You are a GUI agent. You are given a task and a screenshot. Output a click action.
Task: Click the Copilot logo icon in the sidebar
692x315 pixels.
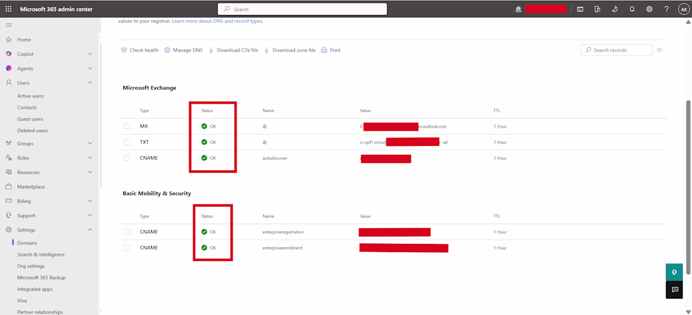[x=8, y=54]
